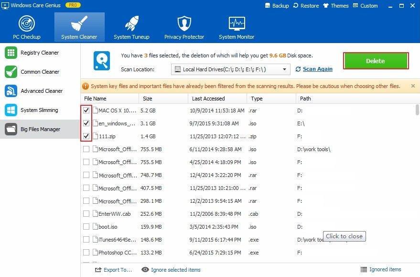420x277 pixels.
Task: Check the iTunes6464Se file checkbox
Action: tap(86, 240)
